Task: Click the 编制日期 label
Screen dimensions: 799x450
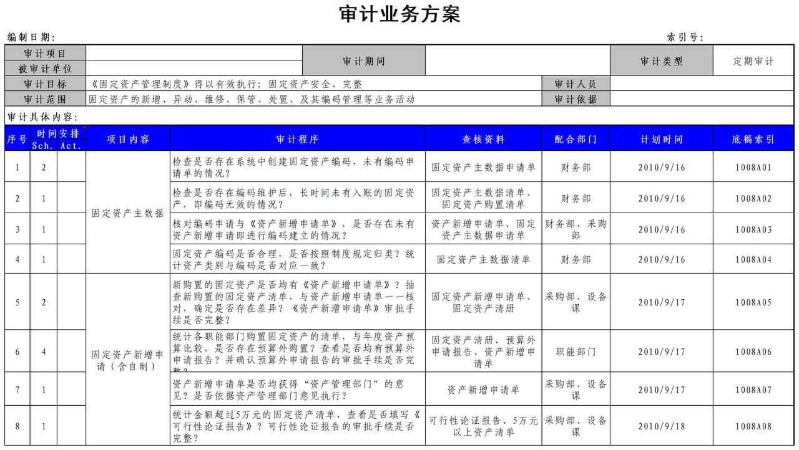Action: [x=31, y=37]
